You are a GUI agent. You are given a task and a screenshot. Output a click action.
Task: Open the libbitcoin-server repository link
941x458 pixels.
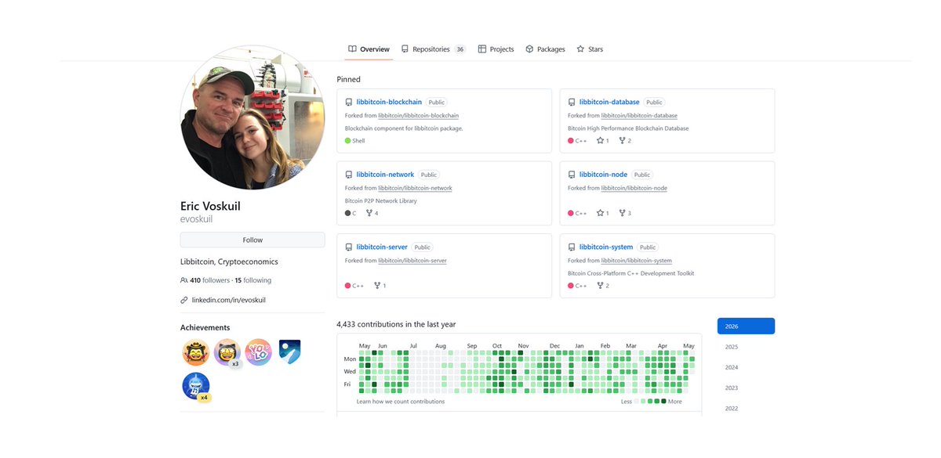pos(382,247)
